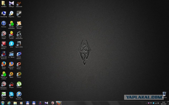Open the Mobile PhoneTools desktop shortcut

pos(19,96)
